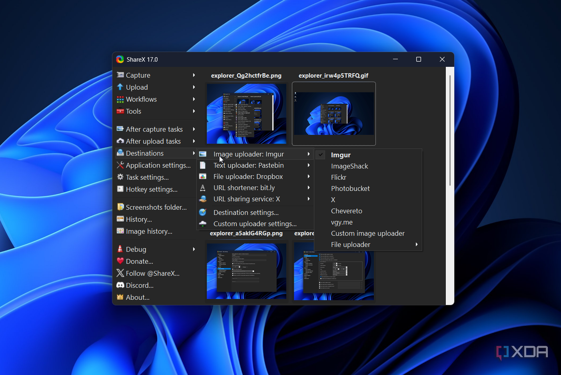561x375 pixels.
Task: Click the explorer_Qg2hctfrBe.png file name
Action: (246, 76)
